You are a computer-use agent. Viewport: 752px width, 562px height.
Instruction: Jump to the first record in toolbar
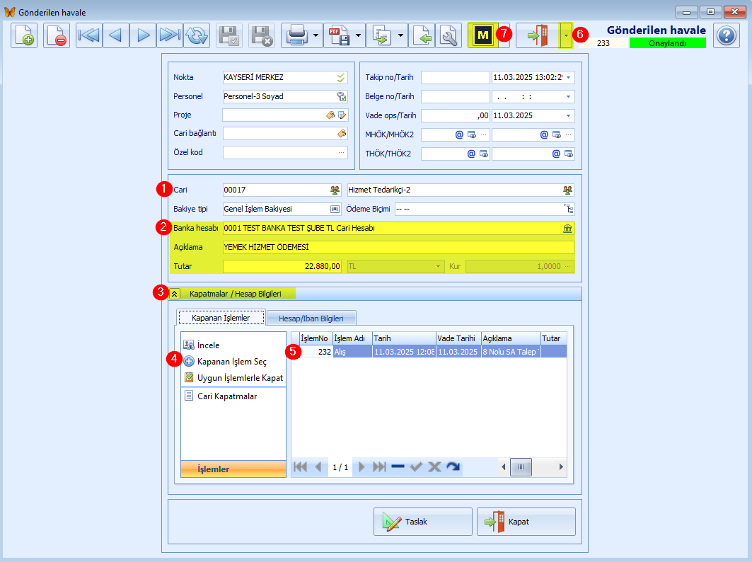coord(88,35)
